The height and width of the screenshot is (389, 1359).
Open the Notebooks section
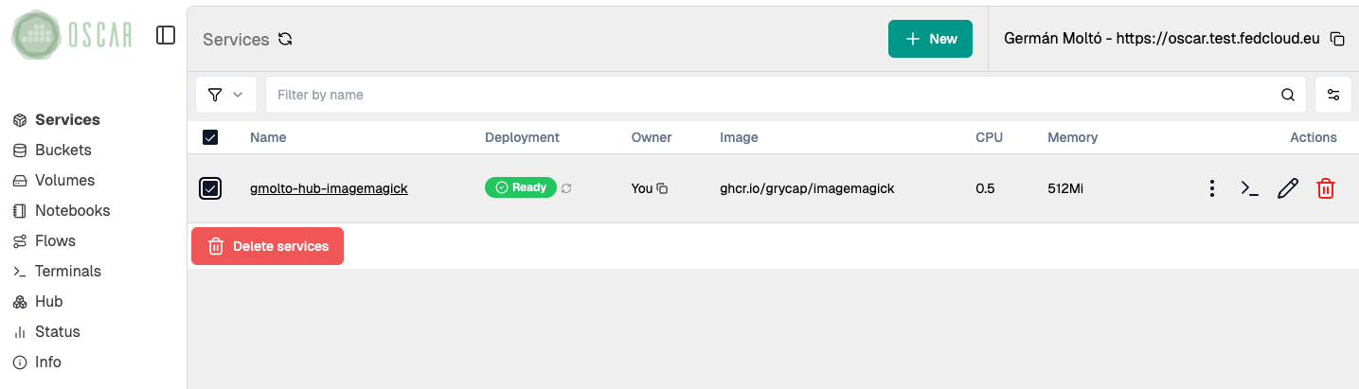tap(72, 210)
